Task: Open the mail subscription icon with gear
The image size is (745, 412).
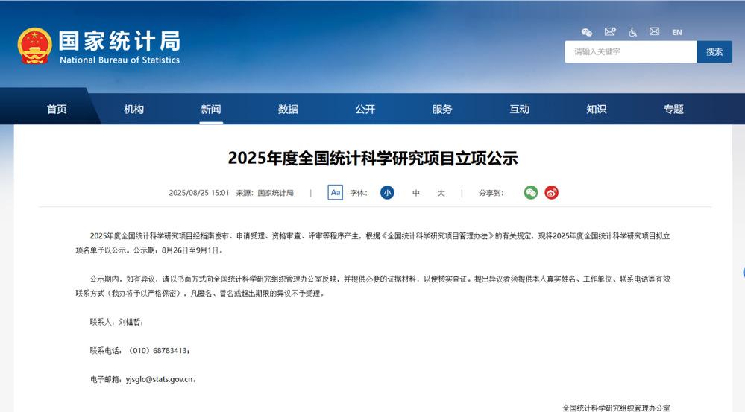Action: point(610,32)
